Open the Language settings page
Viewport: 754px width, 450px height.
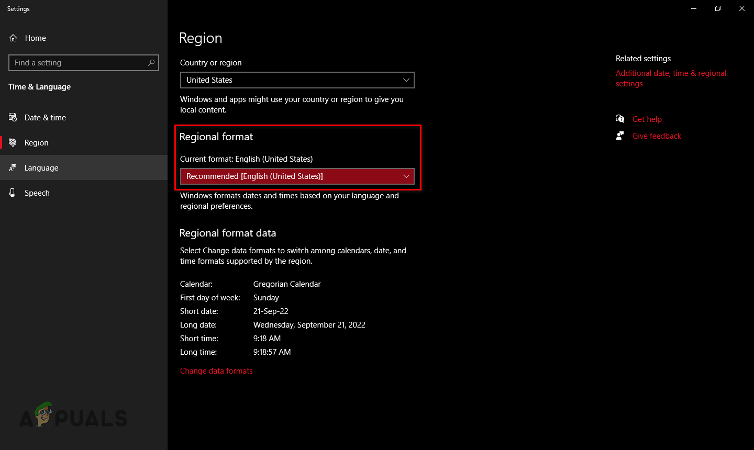[x=41, y=168]
